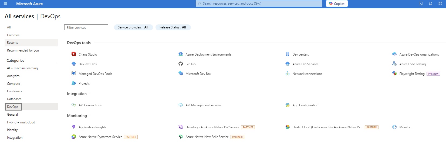Click the DevTest Labs icon
The image size is (446, 143).
[x=74, y=64]
